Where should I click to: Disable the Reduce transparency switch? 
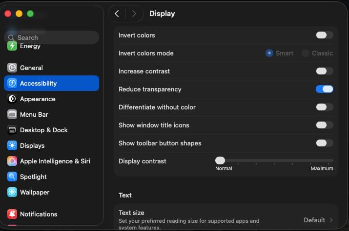click(325, 89)
